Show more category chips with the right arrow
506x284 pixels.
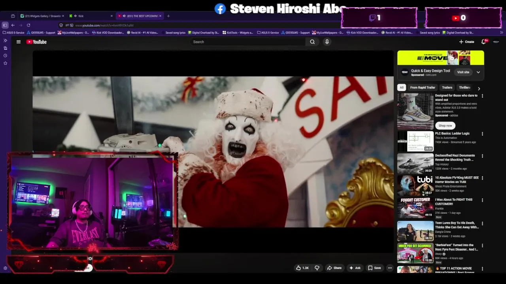click(x=479, y=88)
